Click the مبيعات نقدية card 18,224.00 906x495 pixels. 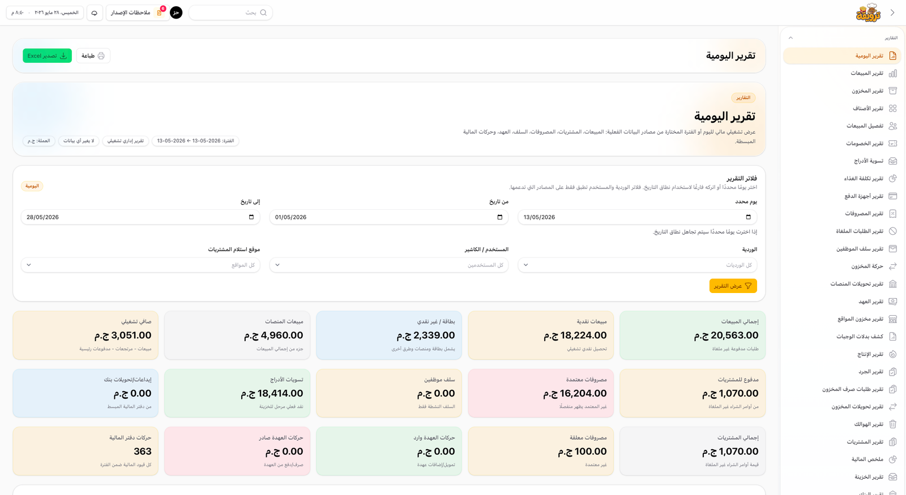tap(541, 335)
